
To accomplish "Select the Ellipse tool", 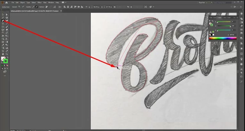I will (3, 27).
